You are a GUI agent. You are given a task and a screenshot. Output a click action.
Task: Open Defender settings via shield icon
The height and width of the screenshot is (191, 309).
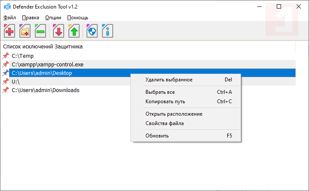pyautogui.click(x=92, y=31)
